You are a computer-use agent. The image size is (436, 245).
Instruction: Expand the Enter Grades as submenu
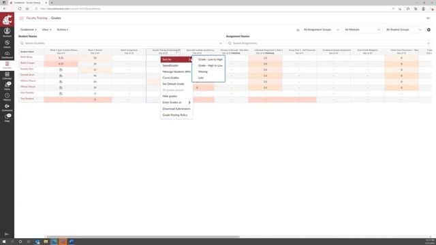pyautogui.click(x=176, y=103)
